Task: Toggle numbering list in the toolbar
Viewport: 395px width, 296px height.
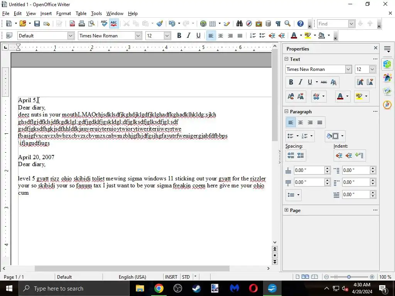Action: click(253, 36)
